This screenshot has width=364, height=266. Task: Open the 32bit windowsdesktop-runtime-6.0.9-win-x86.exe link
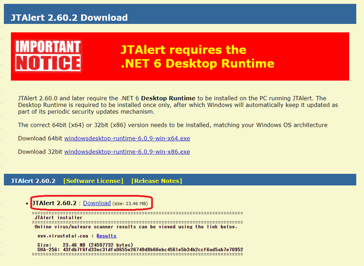click(127, 152)
